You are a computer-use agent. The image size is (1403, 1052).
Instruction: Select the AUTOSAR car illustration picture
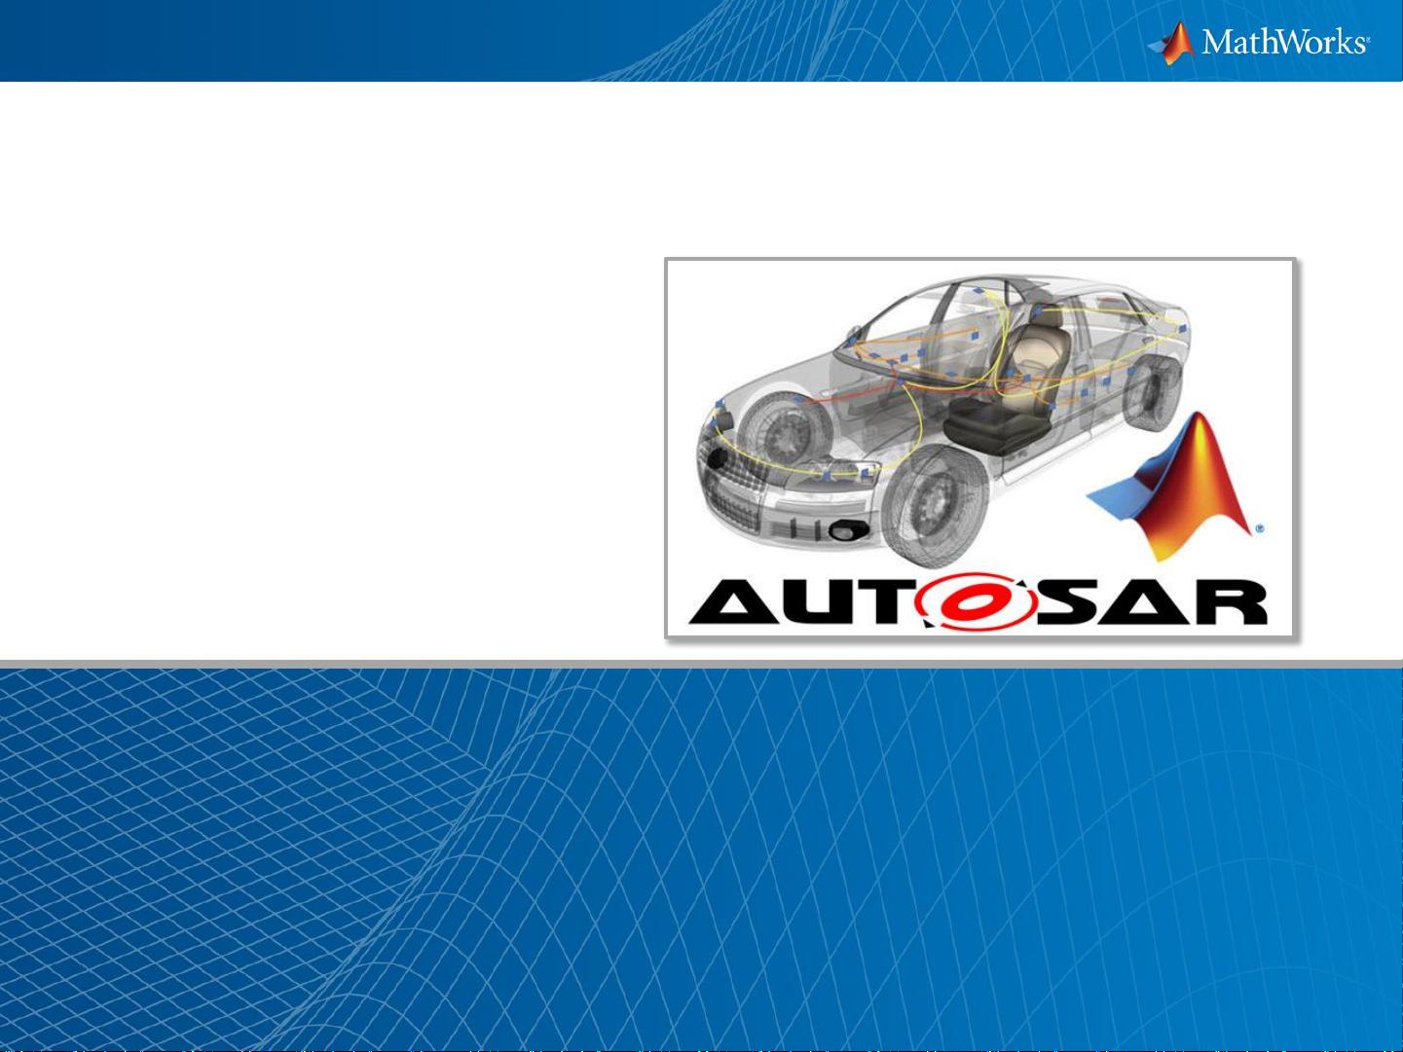[x=979, y=448]
